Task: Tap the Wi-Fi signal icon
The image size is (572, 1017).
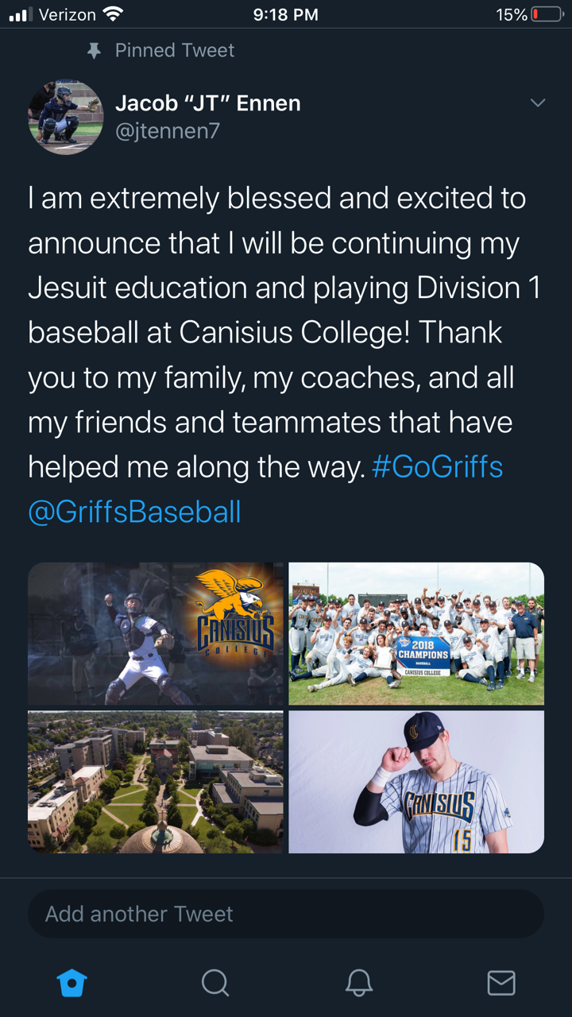Action: pyautogui.click(x=114, y=14)
